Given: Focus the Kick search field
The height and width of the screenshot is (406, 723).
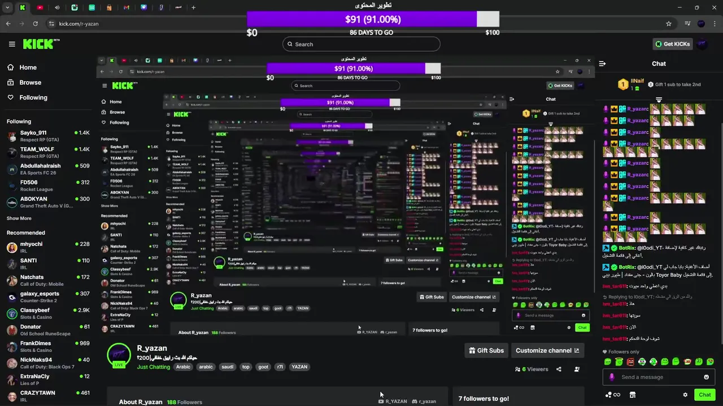Looking at the screenshot, I should [x=361, y=44].
